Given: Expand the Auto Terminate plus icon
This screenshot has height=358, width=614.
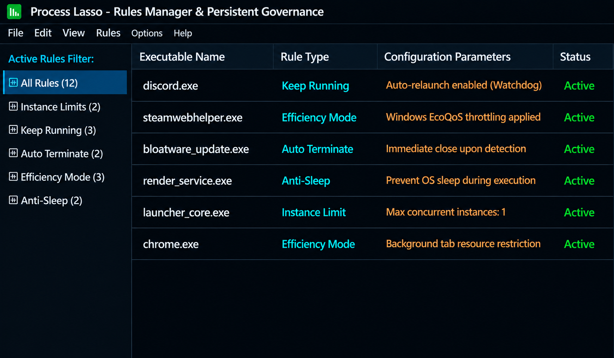Looking at the screenshot, I should pos(13,153).
